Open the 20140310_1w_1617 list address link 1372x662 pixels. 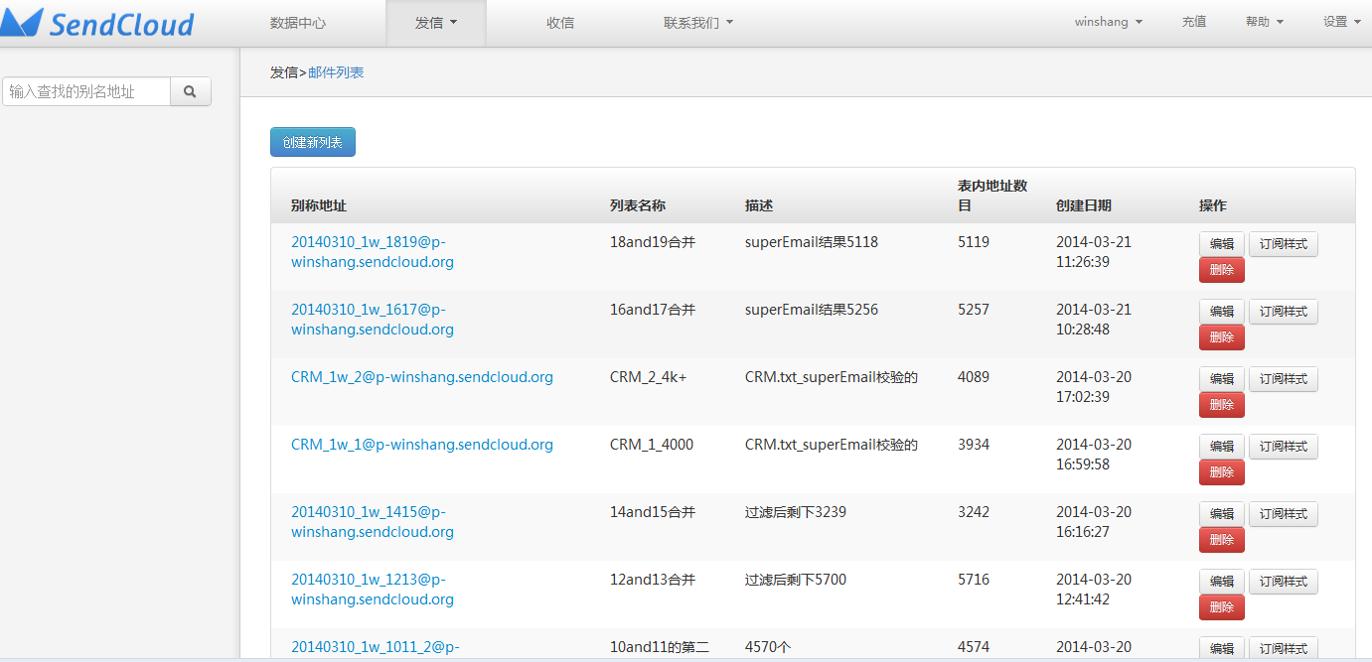click(373, 320)
